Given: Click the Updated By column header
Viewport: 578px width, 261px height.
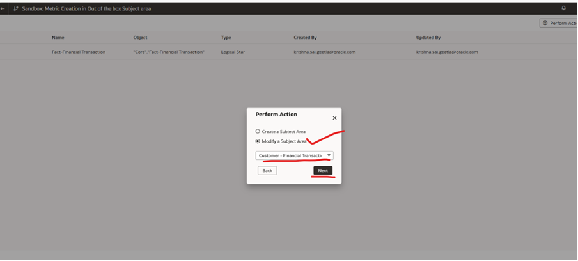Looking at the screenshot, I should [428, 38].
